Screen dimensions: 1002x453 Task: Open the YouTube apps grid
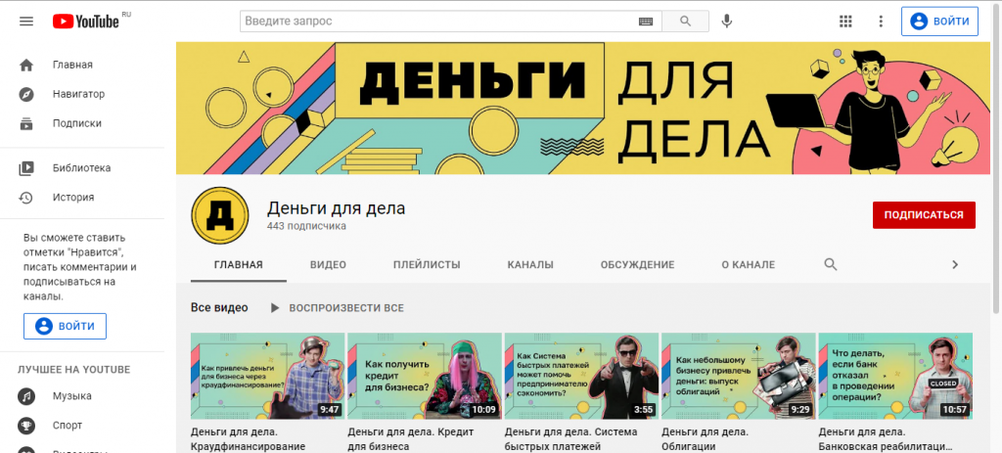pyautogui.click(x=845, y=22)
